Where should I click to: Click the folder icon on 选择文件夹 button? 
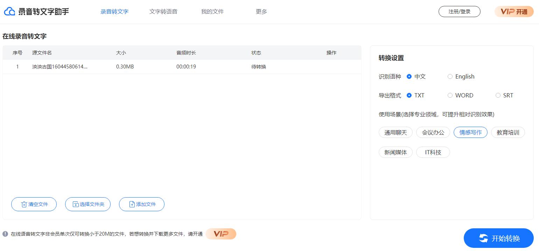coord(76,204)
